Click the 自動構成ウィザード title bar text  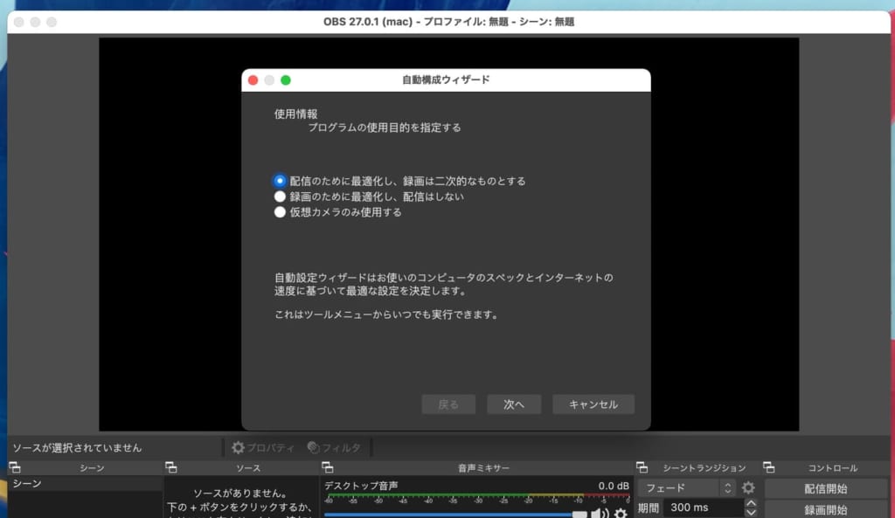(446, 79)
